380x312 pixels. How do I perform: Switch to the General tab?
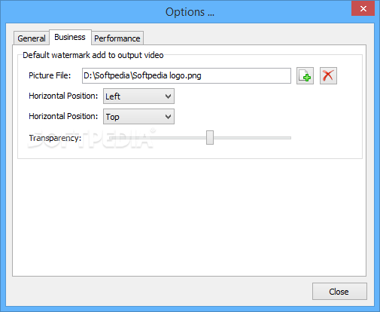click(x=32, y=38)
